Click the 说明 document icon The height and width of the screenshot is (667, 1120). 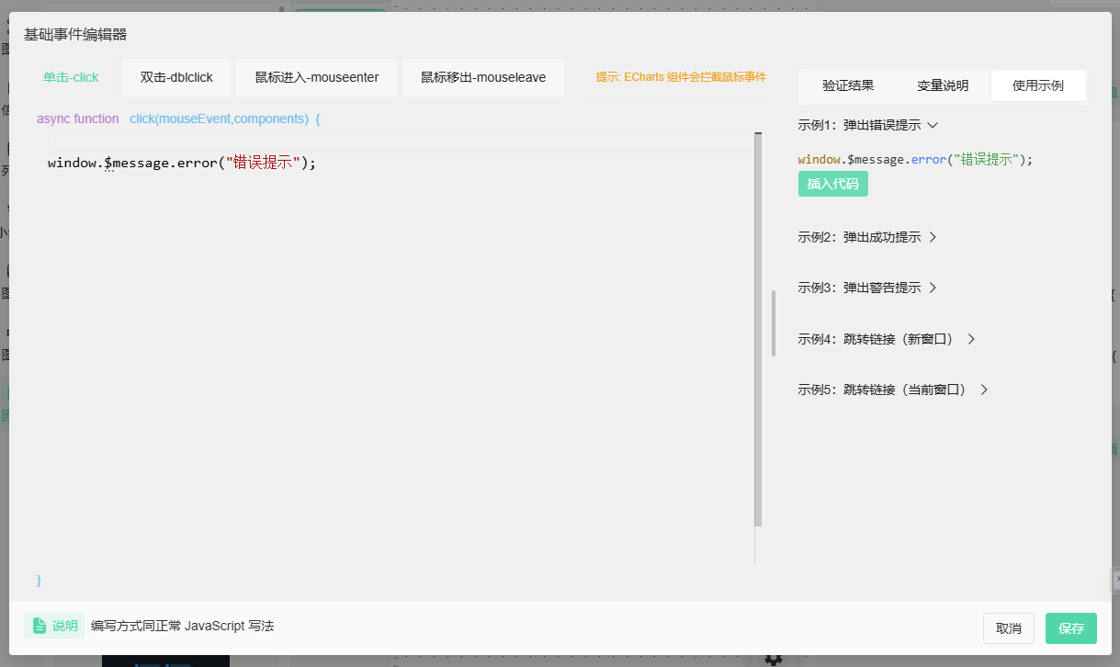pos(40,626)
